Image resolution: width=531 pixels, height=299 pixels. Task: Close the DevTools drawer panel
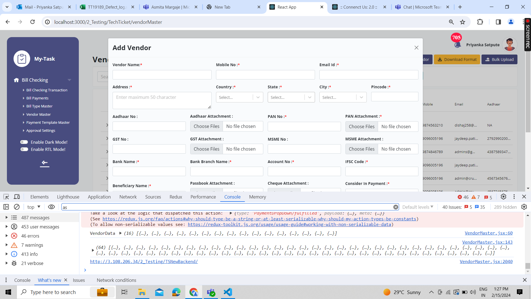point(525,280)
